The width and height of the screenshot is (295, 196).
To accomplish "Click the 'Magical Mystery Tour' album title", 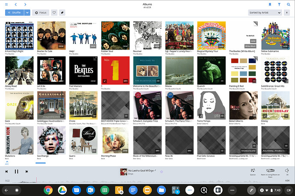I will 207,51.
